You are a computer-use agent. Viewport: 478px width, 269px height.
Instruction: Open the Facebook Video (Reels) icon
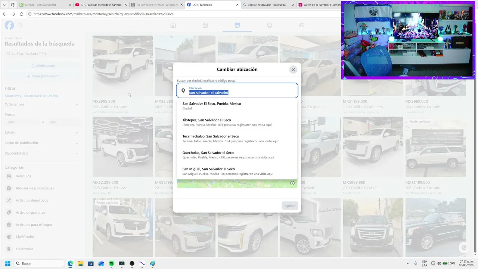[x=205, y=25]
